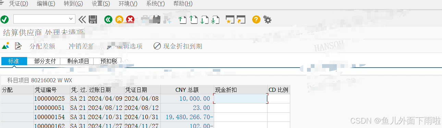This screenshot has height=128, width=442.
Task: Click 现金折扣 cell for document 100000051
Action: pyautogui.click(x=241, y=108)
